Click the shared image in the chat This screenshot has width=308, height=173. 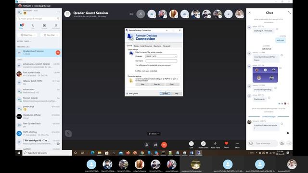point(265,74)
